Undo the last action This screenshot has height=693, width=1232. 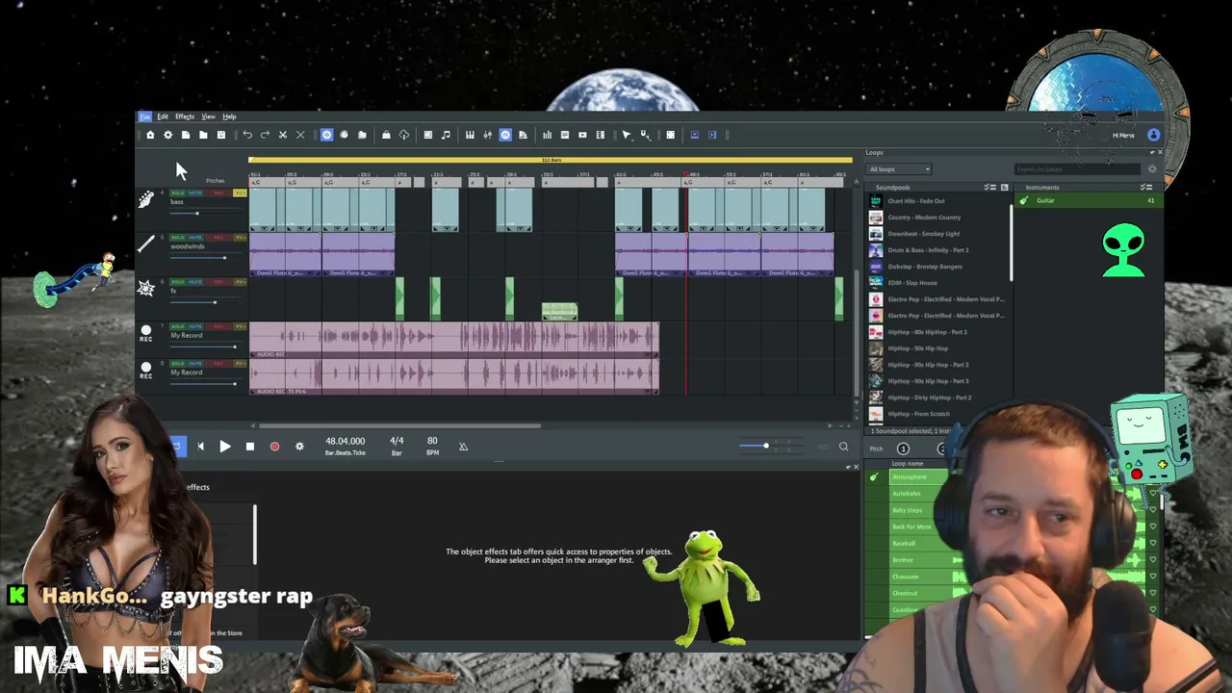[247, 135]
